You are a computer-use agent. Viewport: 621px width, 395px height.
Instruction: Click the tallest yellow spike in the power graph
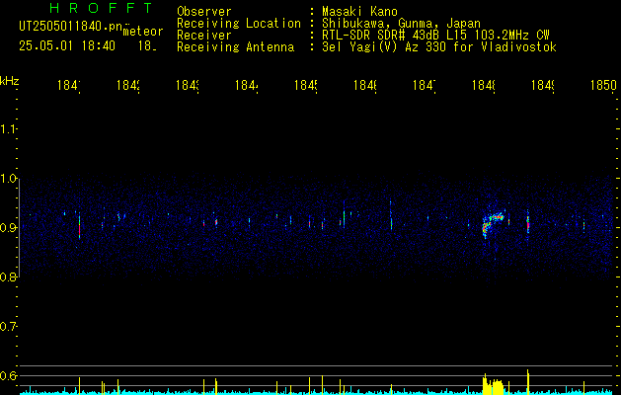point(528,381)
